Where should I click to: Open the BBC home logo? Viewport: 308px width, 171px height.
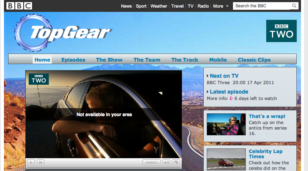(19, 6)
